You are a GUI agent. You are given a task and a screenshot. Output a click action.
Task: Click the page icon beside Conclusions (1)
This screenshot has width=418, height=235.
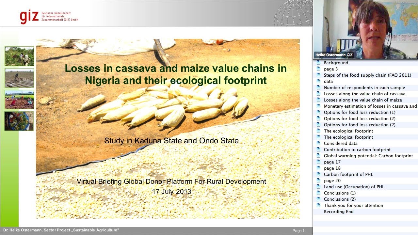(318, 193)
